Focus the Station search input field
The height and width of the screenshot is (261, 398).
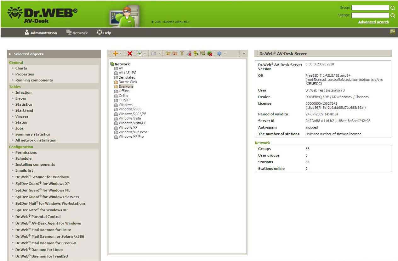pos(370,15)
